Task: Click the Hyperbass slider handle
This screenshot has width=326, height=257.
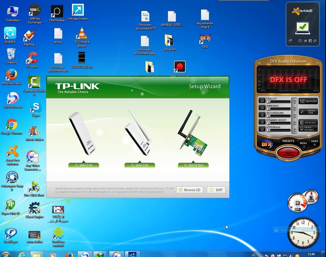Action: 269,130
